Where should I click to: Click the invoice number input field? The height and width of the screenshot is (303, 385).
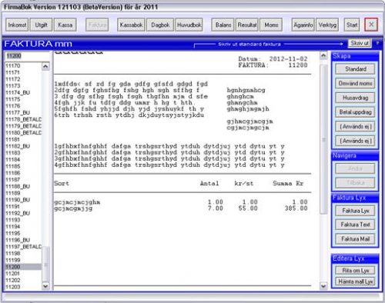(x=27, y=55)
